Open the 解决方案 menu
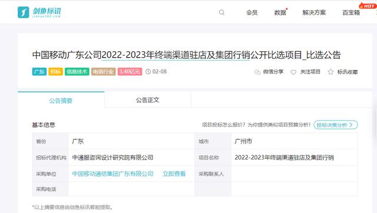 pos(314,12)
